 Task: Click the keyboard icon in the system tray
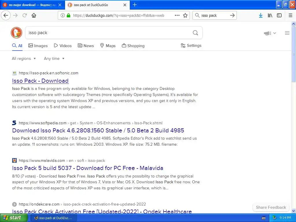[264, 218]
